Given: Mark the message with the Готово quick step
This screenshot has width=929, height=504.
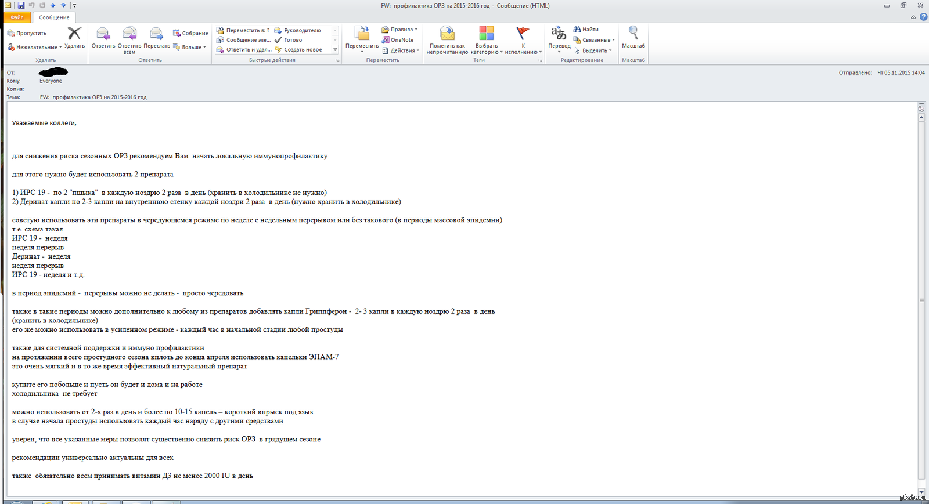Looking at the screenshot, I should click(x=289, y=40).
